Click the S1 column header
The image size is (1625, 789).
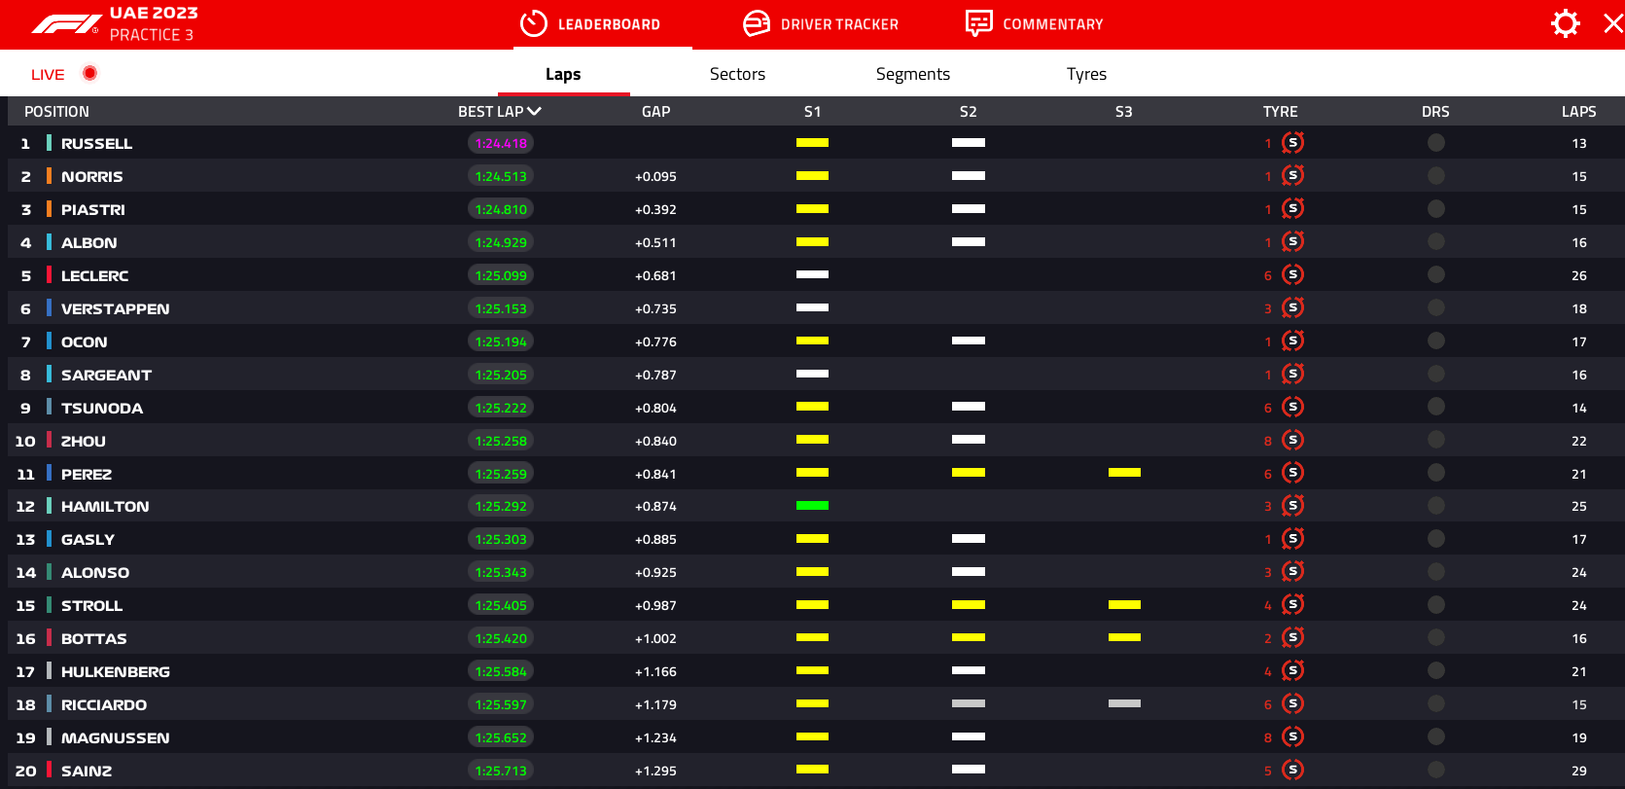(x=813, y=112)
